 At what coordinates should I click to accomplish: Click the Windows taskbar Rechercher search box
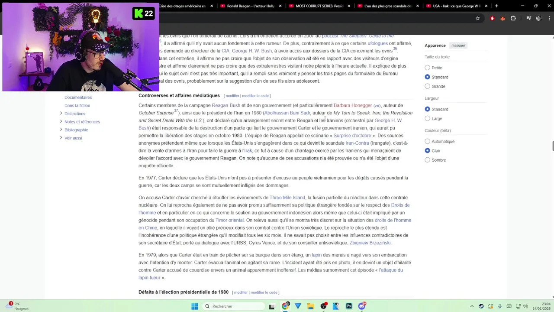pyautogui.click(x=233, y=306)
